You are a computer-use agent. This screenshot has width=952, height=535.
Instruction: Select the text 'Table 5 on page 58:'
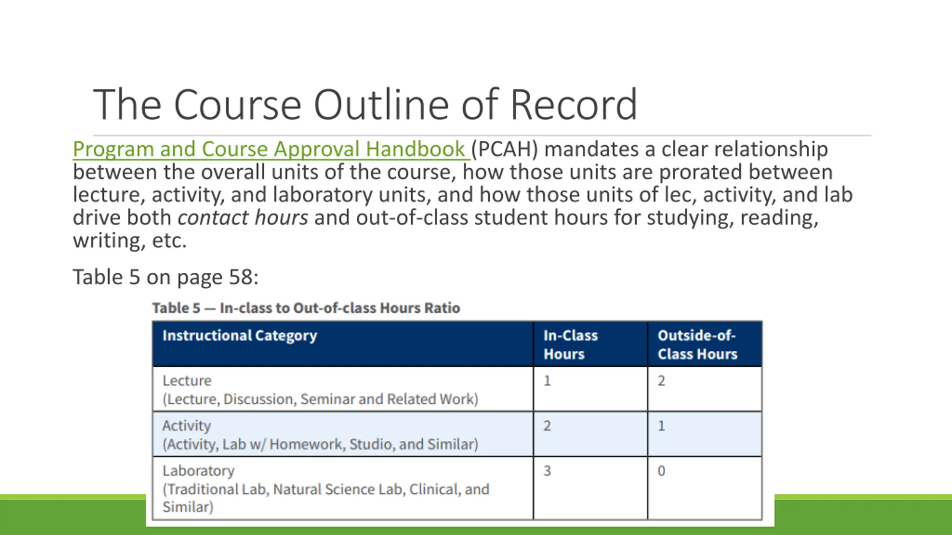[x=165, y=277]
